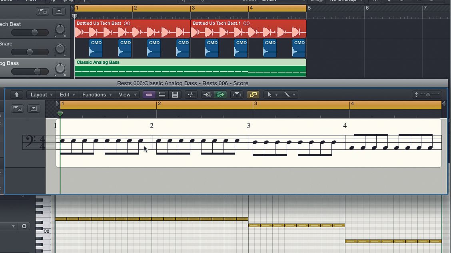
Task: Select the Bottled Up Tech Beat.1 region
Action: click(x=248, y=29)
